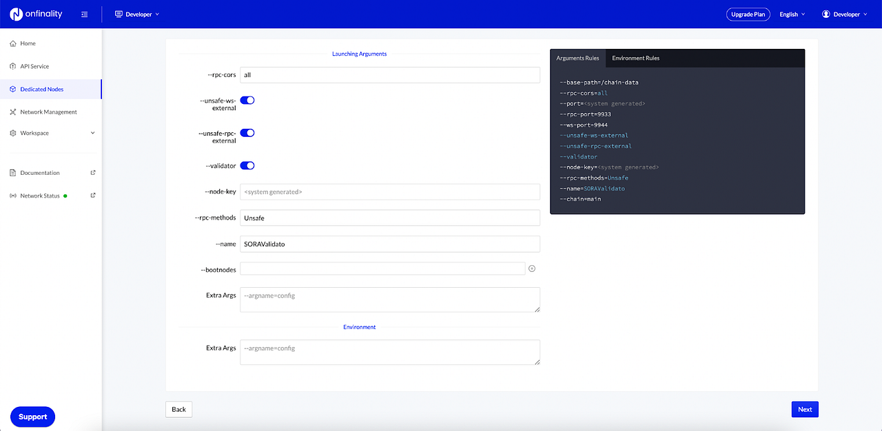Click the workspace monitor icon in header
Screen dimensions: 882x431
(x=119, y=14)
